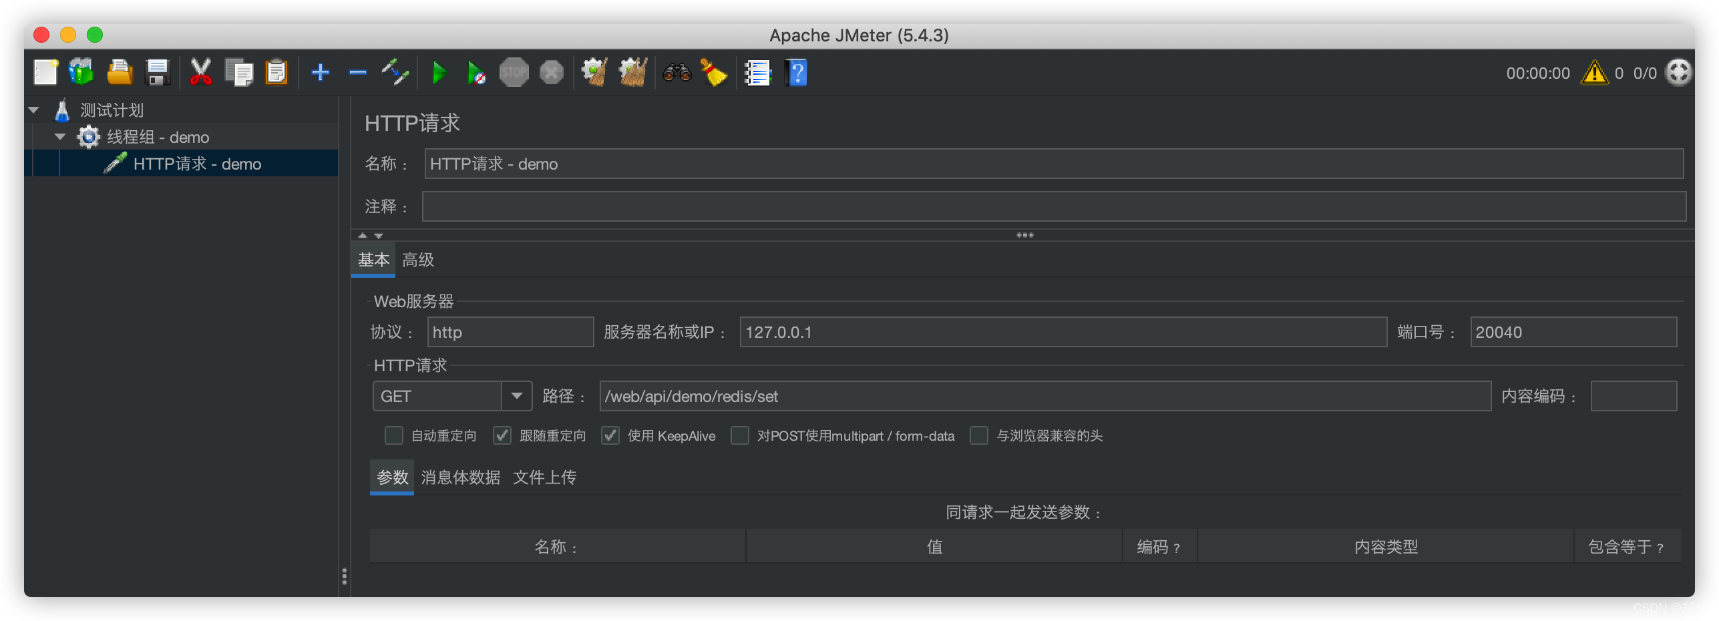Viewport: 1719px width, 621px height.
Task: Click the 注释 input field
Action: tap(1054, 206)
